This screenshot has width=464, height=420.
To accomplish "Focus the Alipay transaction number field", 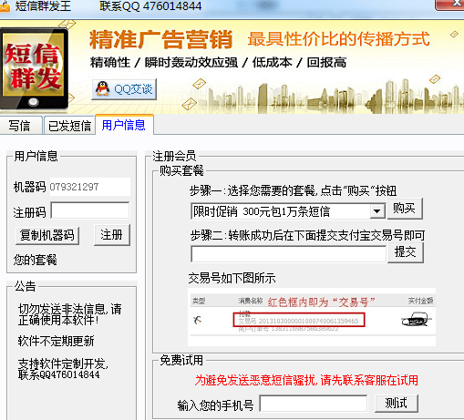I will 288,253.
